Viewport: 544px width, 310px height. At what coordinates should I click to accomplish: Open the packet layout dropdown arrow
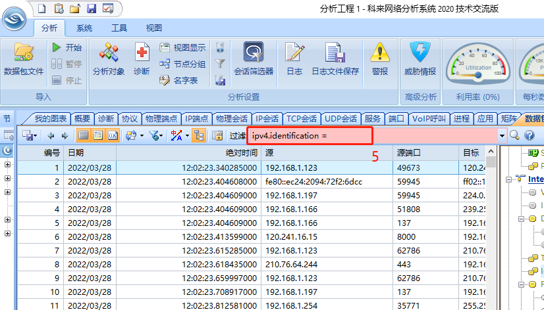point(142,136)
